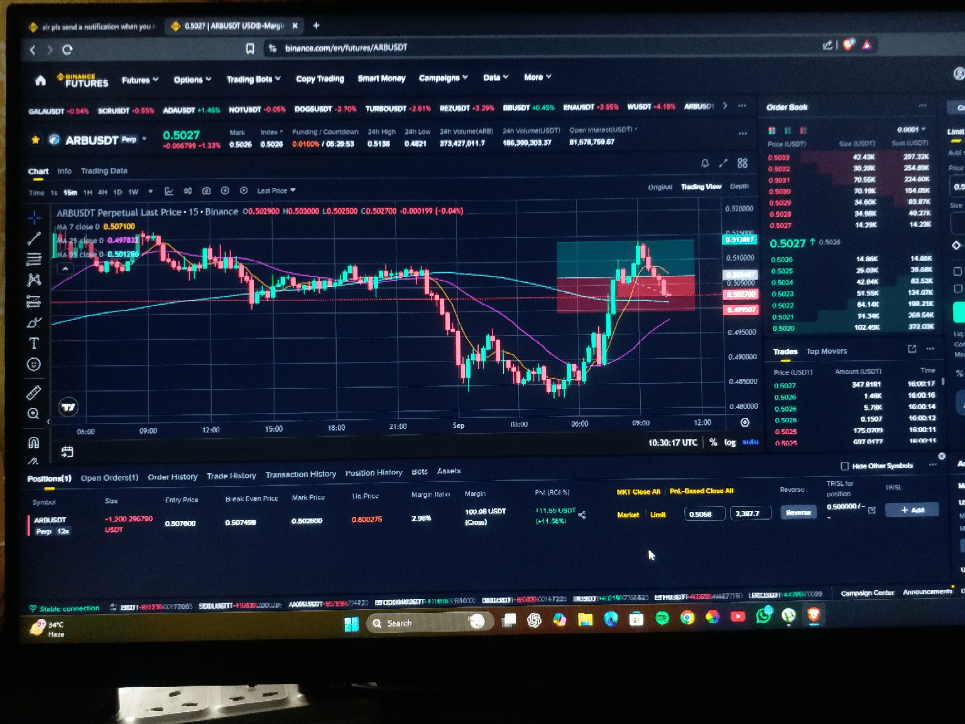Screen dimensions: 965x724
Task: Tick the Hide Other Symbols checkbox
Action: click(845, 466)
